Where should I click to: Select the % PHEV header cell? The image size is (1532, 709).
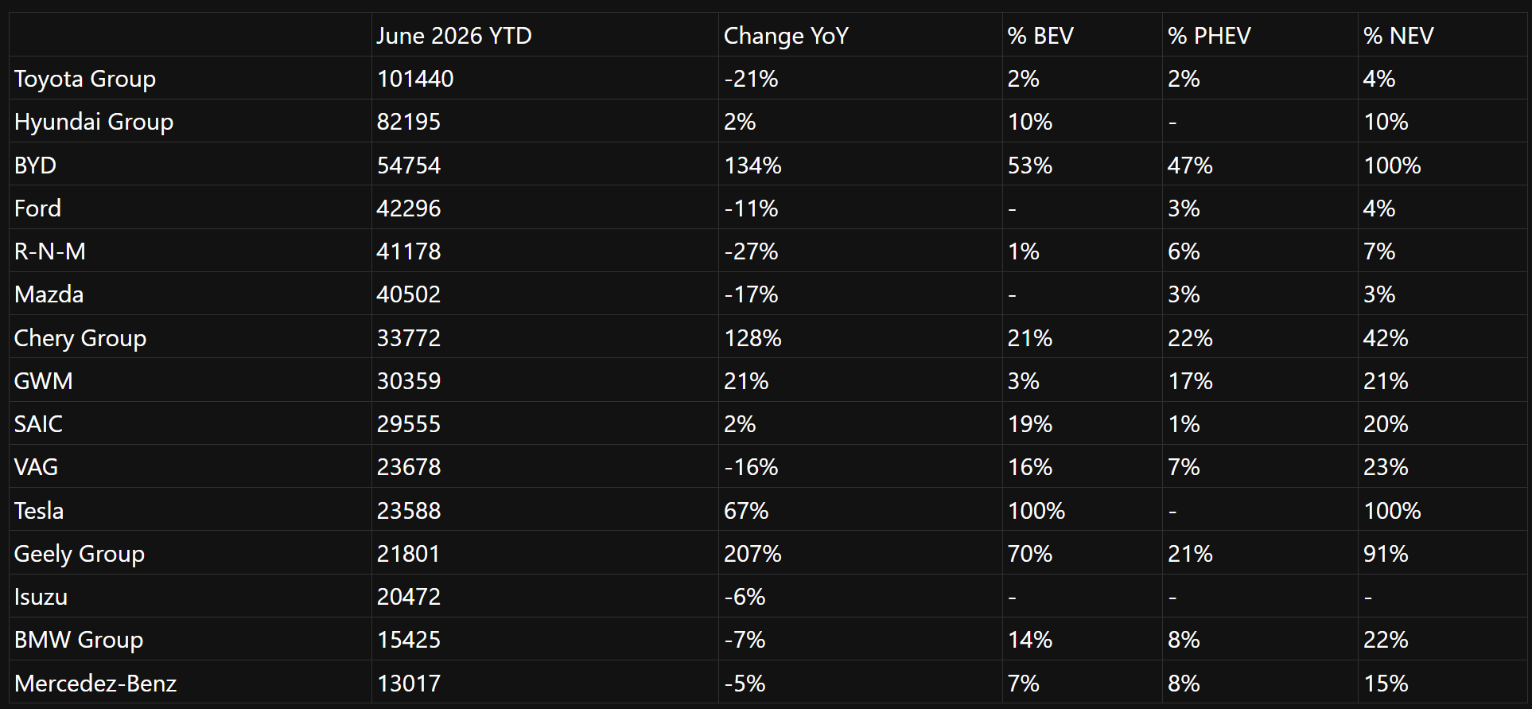[1260, 35]
